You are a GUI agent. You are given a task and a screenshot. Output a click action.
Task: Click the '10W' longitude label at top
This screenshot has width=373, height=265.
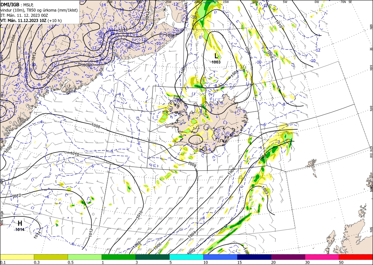255,2
